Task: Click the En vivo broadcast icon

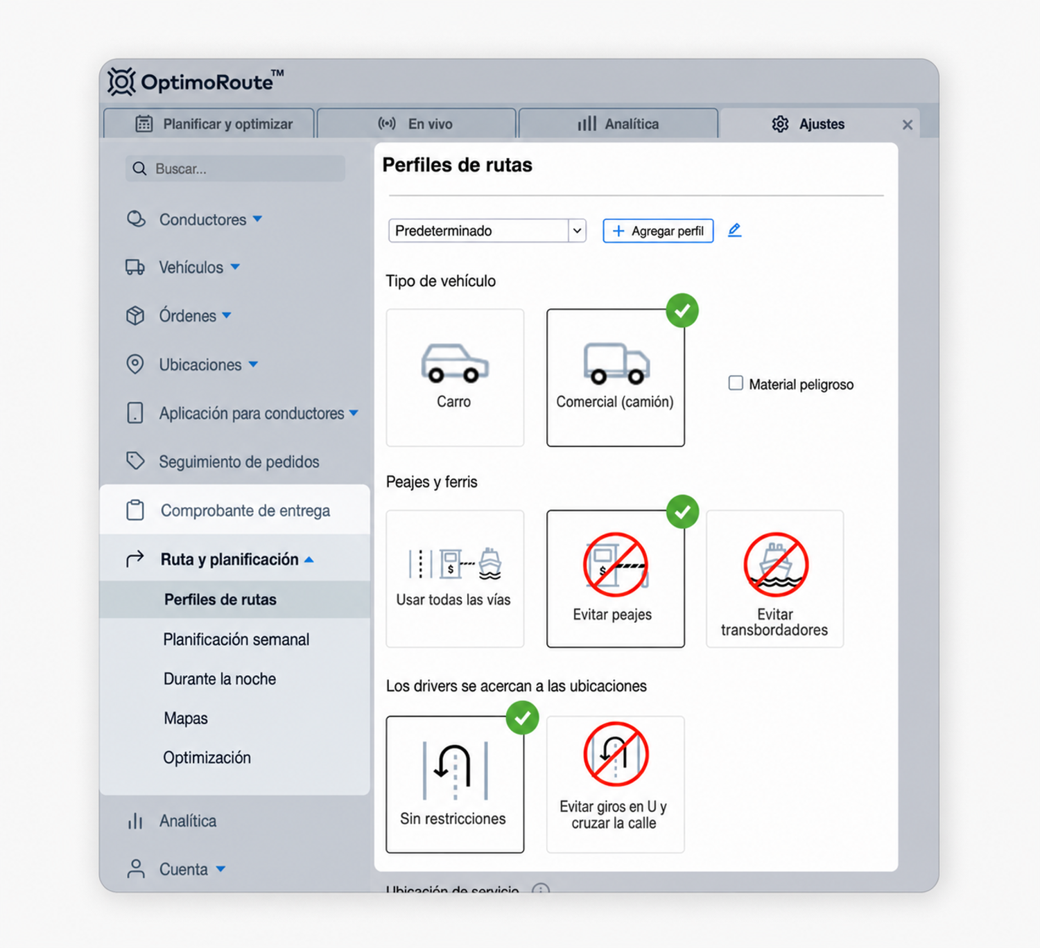Action: point(387,123)
